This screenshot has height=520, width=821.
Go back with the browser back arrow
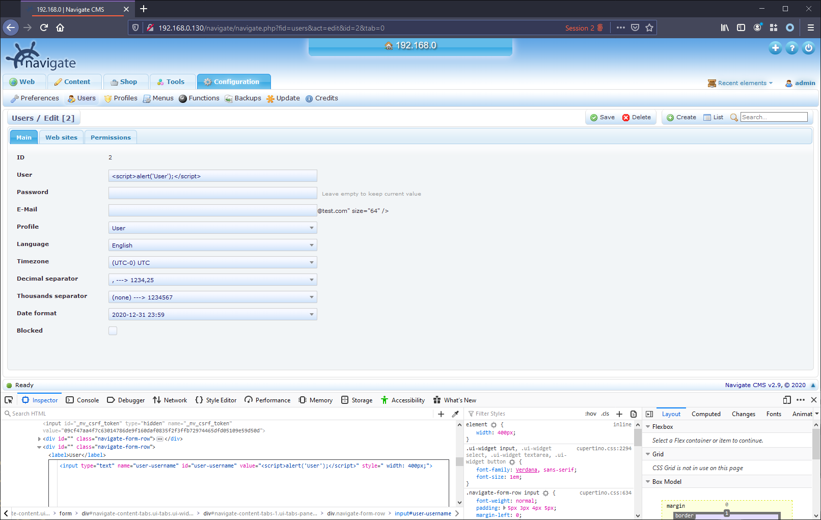[x=11, y=28]
